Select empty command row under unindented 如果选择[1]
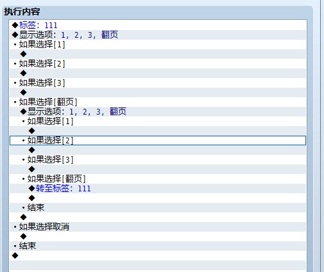This screenshot has width=324, height=272. (x=158, y=54)
